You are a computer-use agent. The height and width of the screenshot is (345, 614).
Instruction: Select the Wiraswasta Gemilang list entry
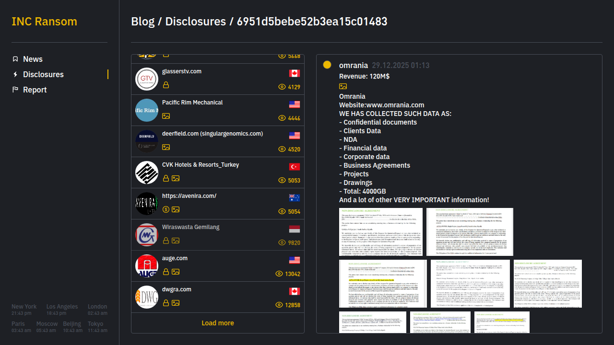(x=190, y=227)
